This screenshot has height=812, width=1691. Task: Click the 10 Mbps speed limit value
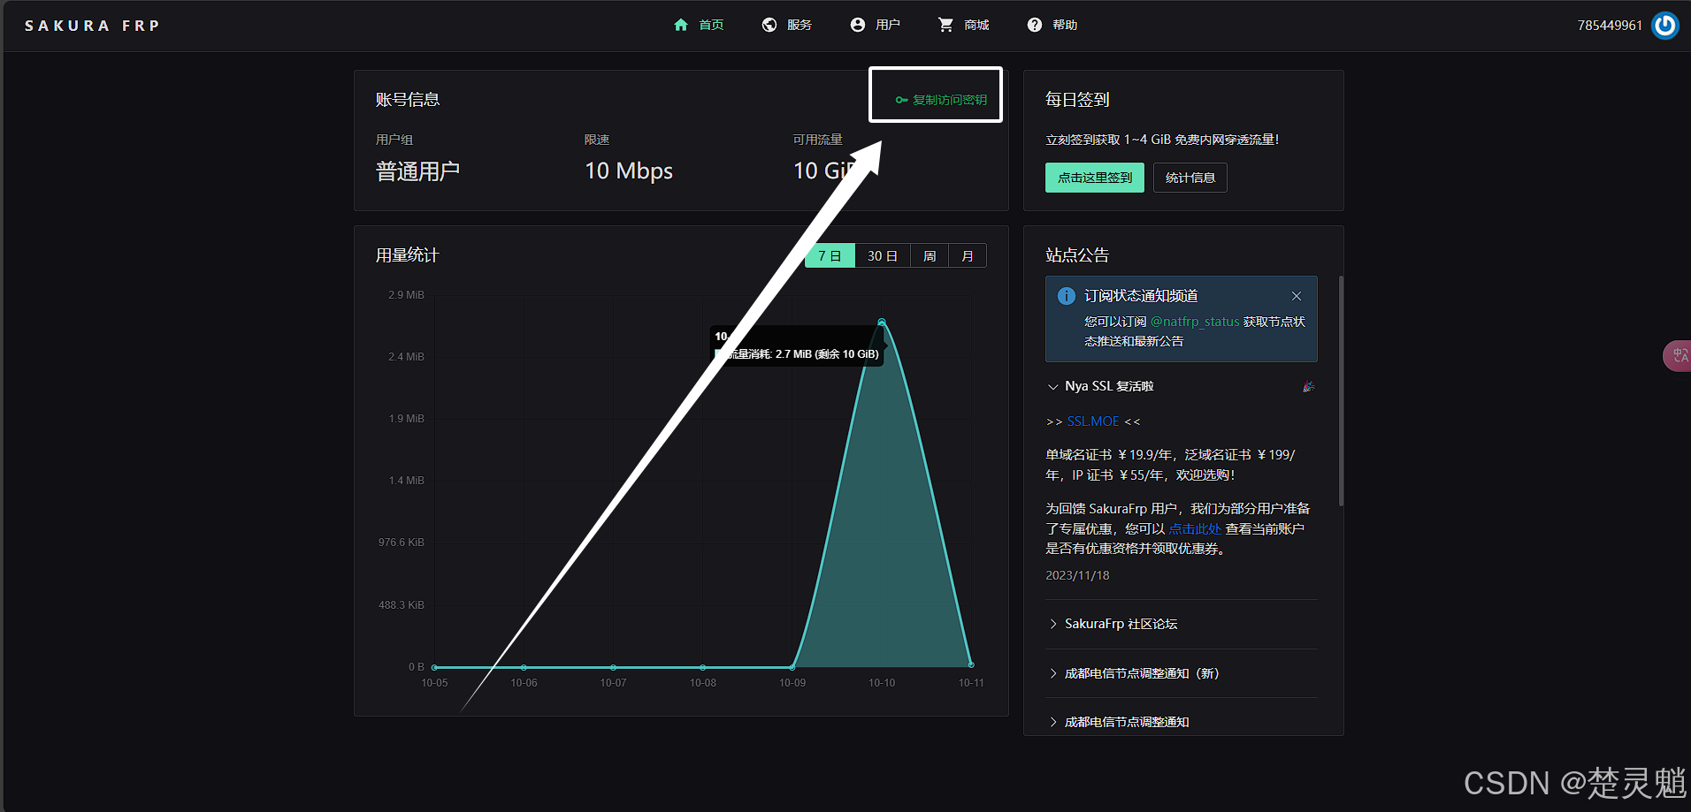tap(629, 171)
